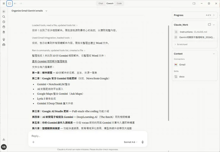Image resolution: width=220 pixels, height=152 pixels.
Task: Collapse the Context panel chevron
Action: (214, 54)
